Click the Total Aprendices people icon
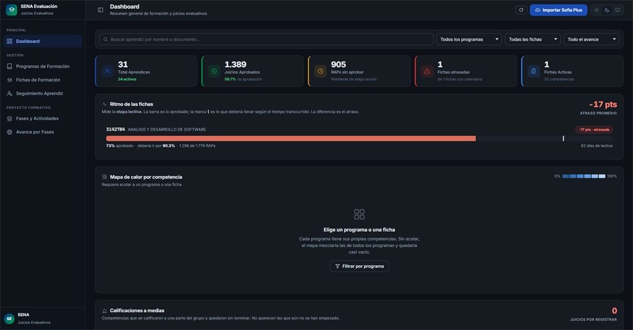The height and width of the screenshot is (330, 633). pos(108,71)
